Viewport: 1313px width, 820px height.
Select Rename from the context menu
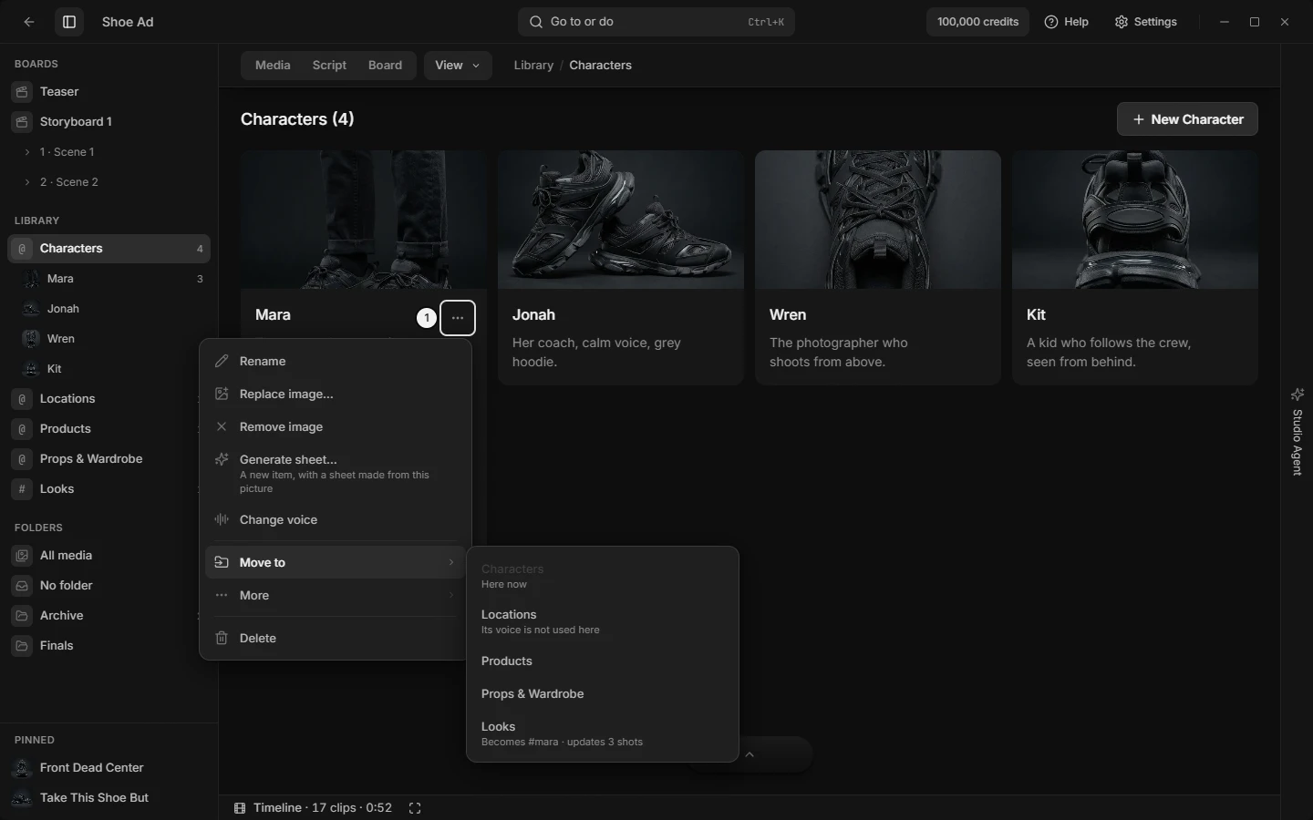335,361
